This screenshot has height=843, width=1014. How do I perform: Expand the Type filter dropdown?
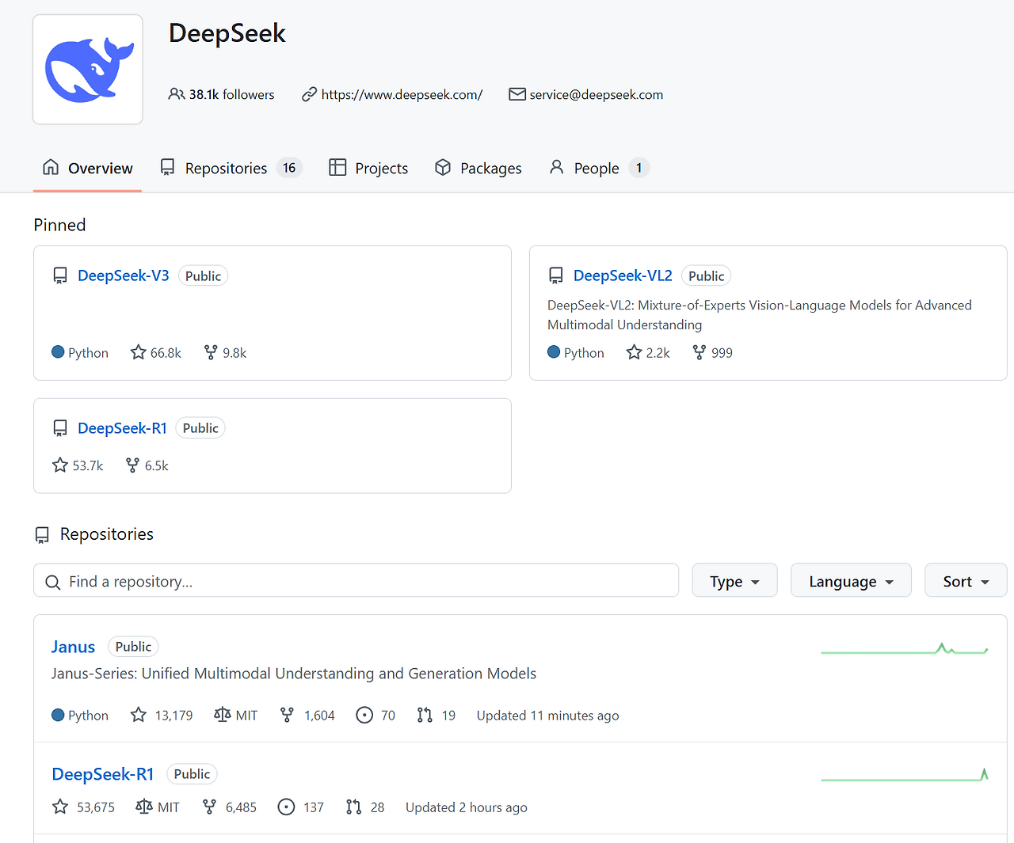click(734, 580)
